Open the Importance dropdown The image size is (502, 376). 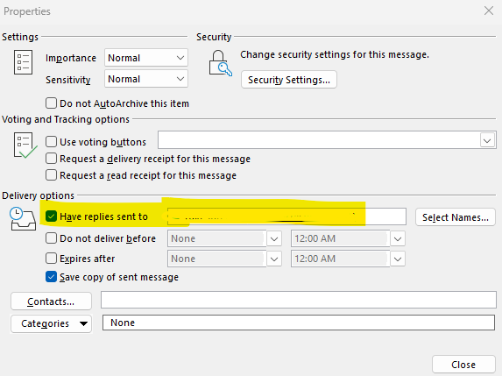tap(146, 58)
